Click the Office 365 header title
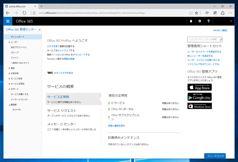 pyautogui.click(x=24, y=21)
